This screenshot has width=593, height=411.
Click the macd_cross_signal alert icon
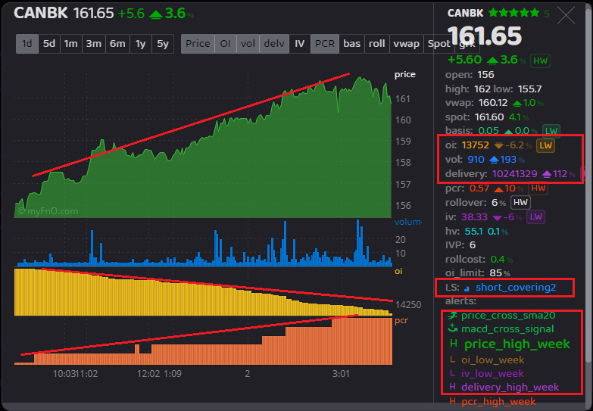(x=452, y=328)
